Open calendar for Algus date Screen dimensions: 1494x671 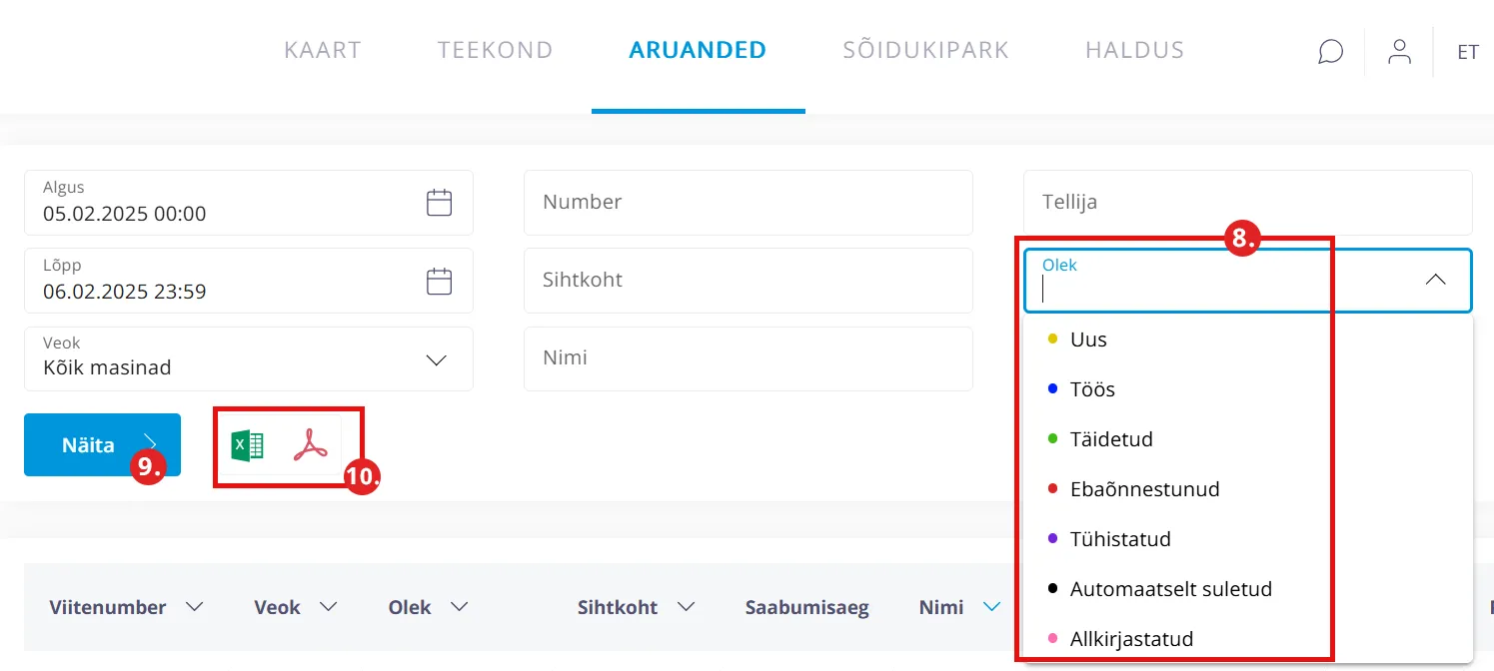click(x=439, y=203)
